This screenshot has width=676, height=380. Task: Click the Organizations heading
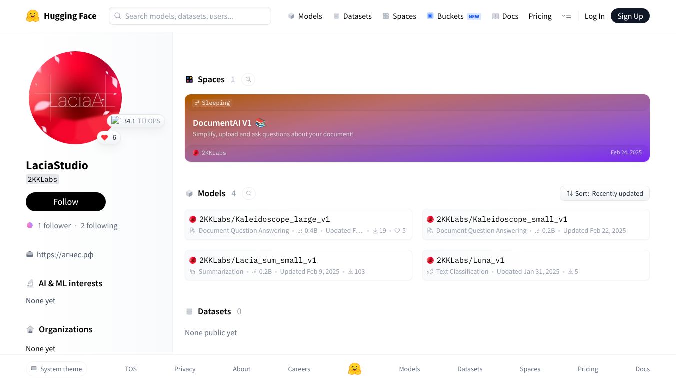click(65, 329)
